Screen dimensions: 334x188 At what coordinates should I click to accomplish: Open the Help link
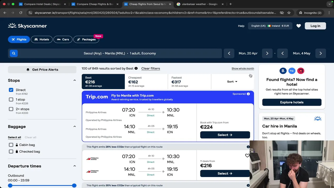[241, 26]
